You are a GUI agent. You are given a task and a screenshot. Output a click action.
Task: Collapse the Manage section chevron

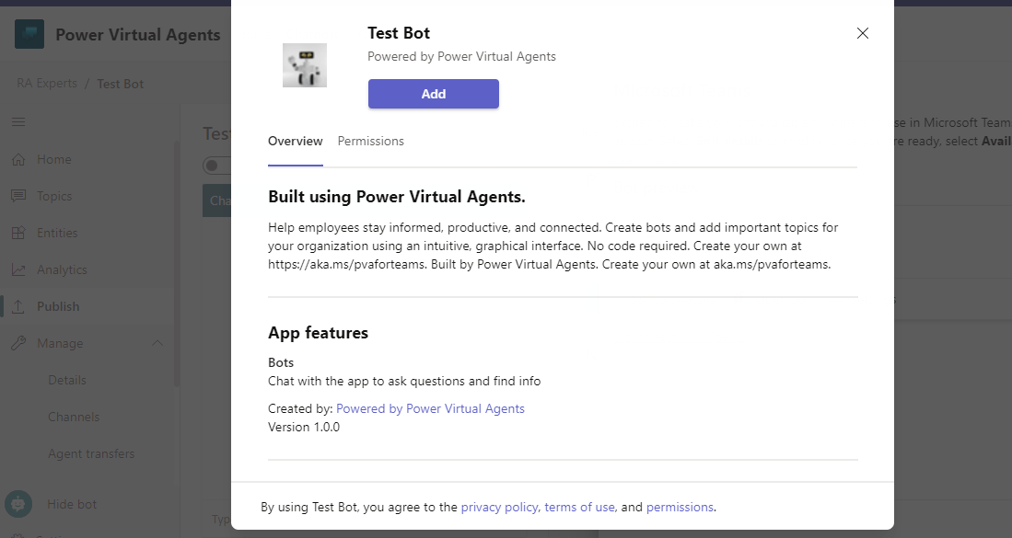[157, 343]
